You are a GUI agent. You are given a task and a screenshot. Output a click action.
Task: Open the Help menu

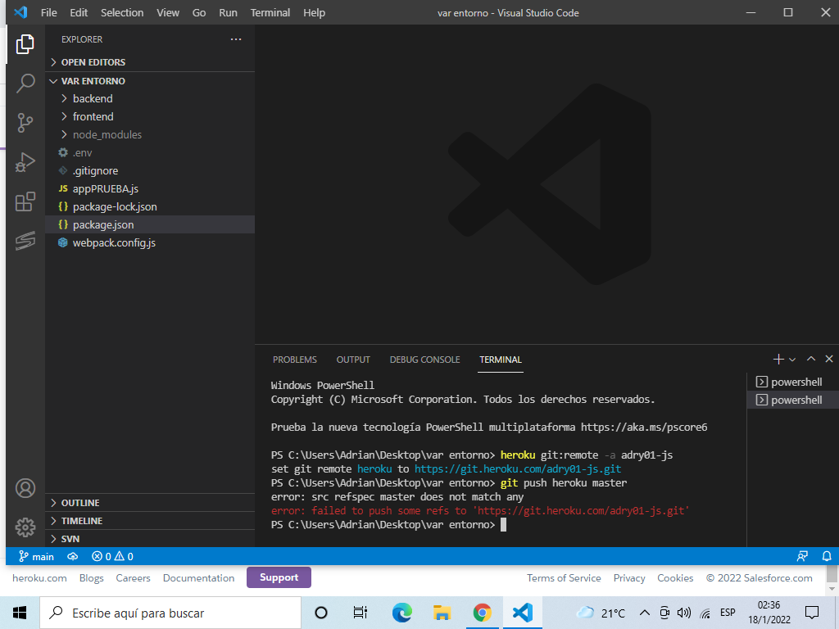click(x=314, y=12)
